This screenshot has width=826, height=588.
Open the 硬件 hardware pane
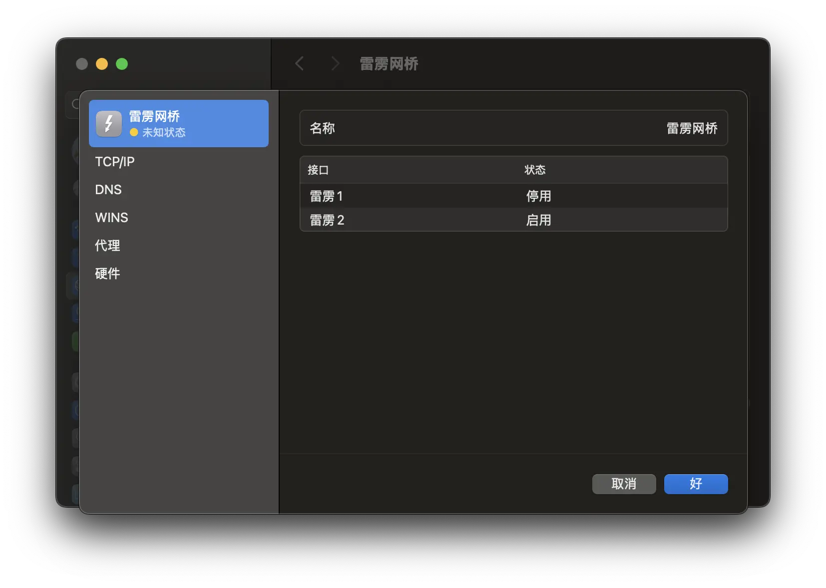pyautogui.click(x=107, y=274)
